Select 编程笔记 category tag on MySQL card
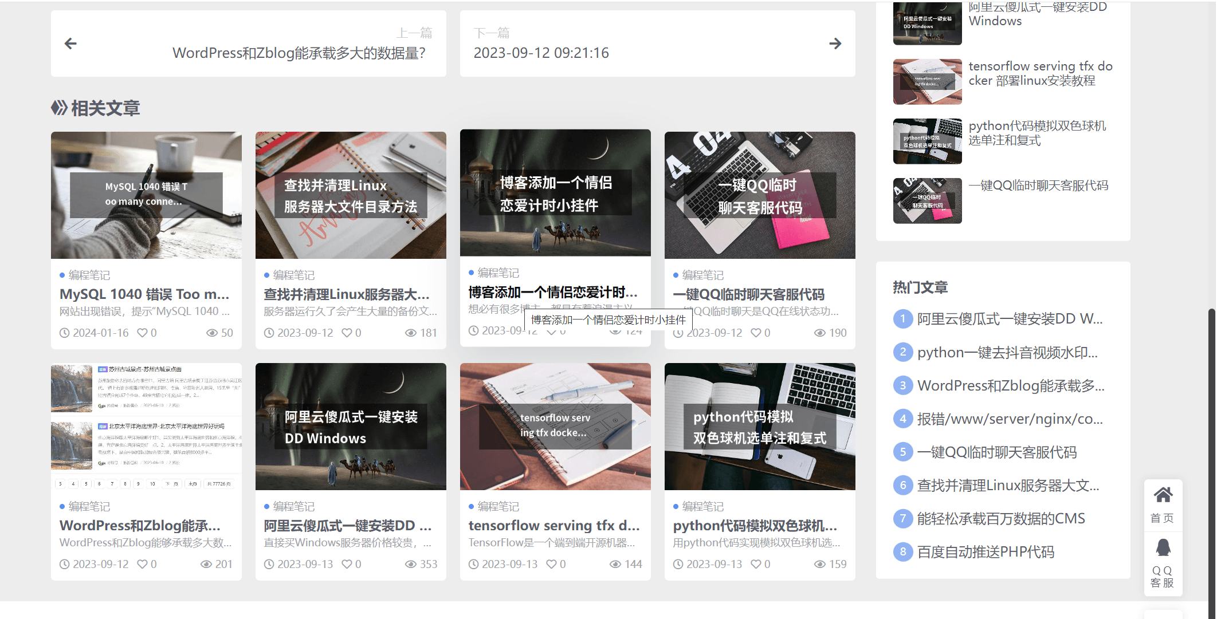1217x619 pixels. click(89, 275)
